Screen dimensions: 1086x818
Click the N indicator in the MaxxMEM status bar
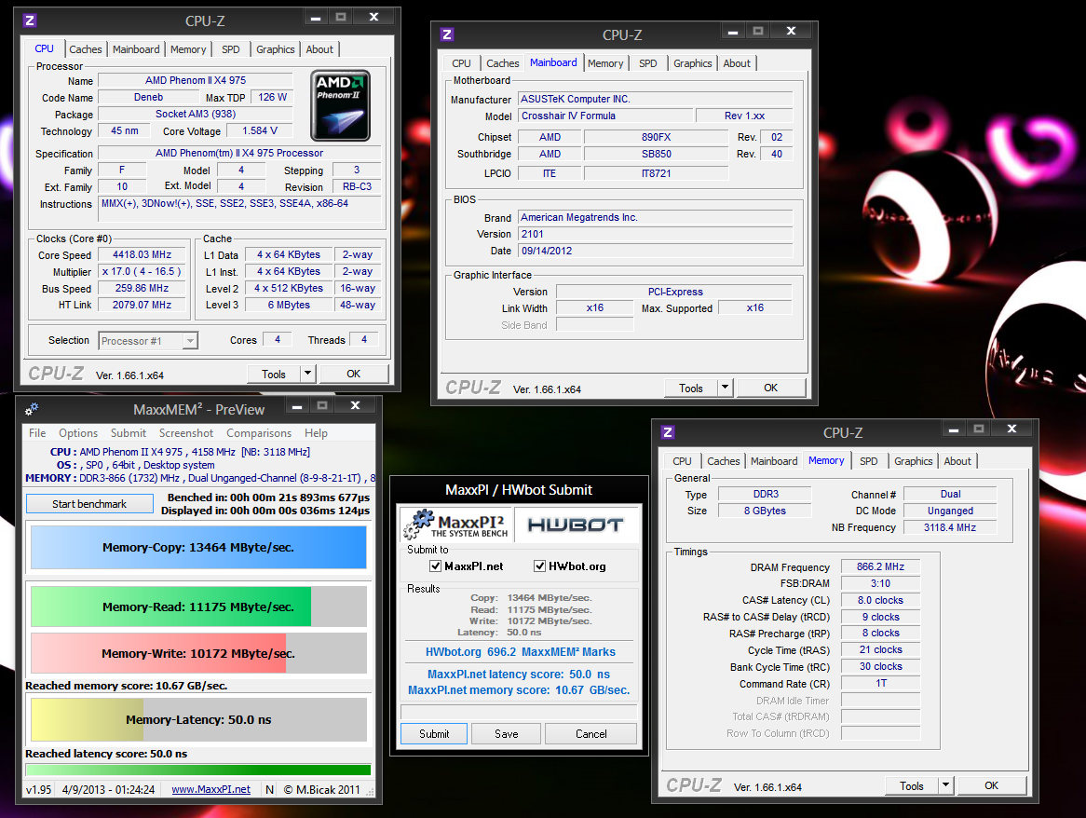269,790
